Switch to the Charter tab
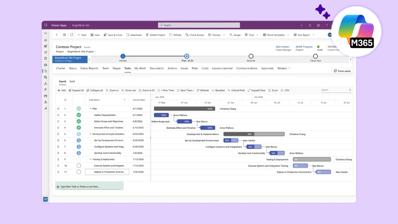Viewport: 398px width, 224px height. tap(60, 68)
